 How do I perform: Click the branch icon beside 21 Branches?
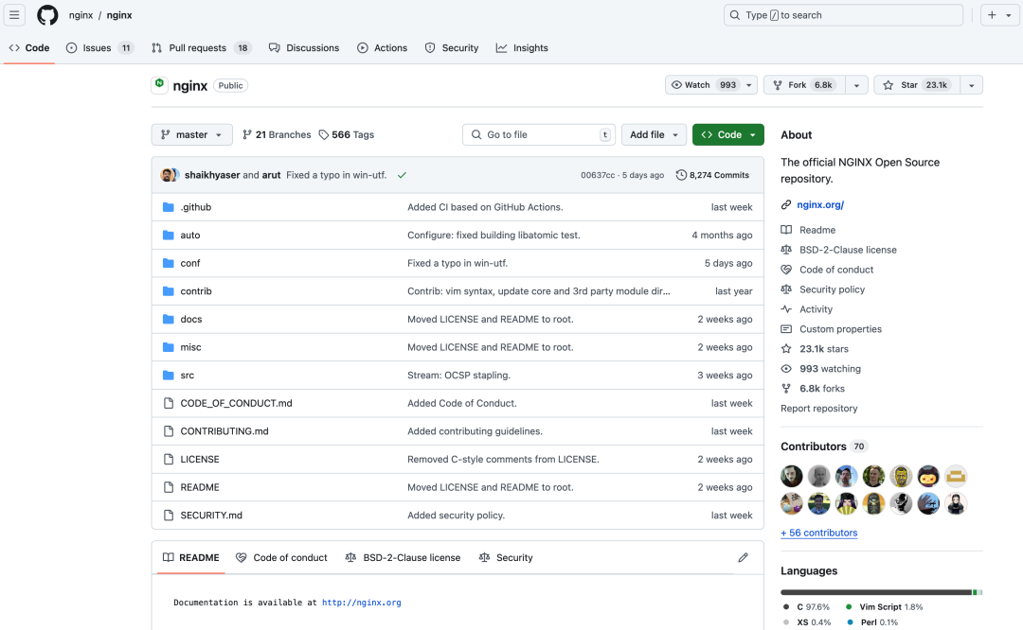point(246,135)
